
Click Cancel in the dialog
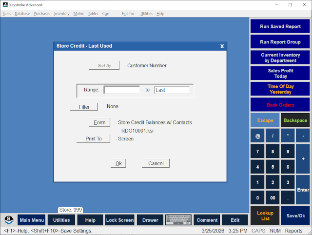156,163
